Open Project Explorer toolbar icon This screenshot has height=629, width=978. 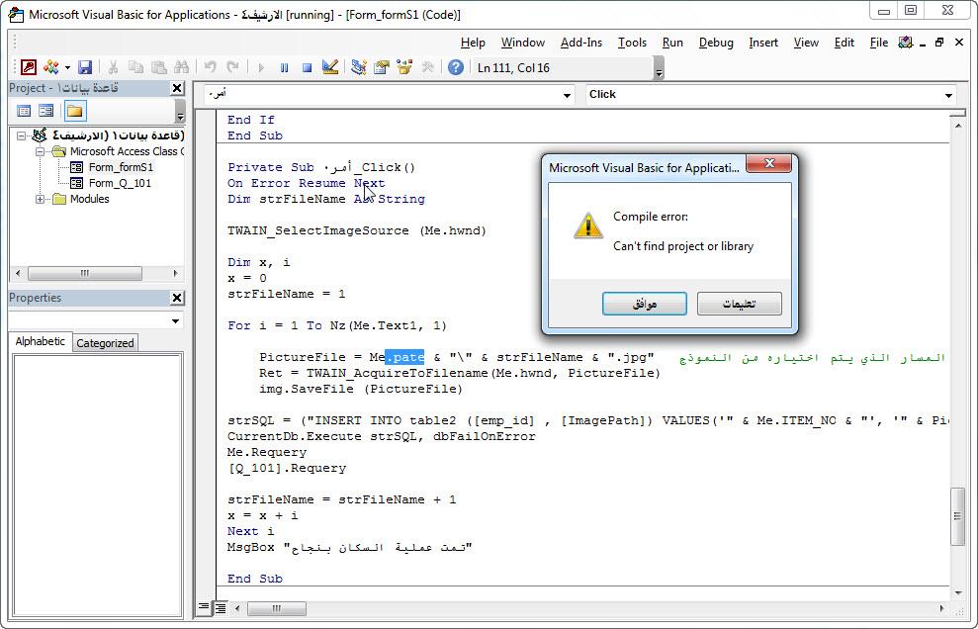point(358,67)
